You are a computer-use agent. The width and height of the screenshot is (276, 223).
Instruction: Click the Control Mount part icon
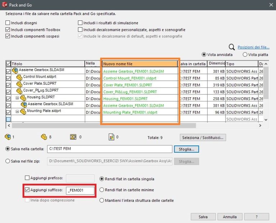pyautogui.click(x=19, y=77)
